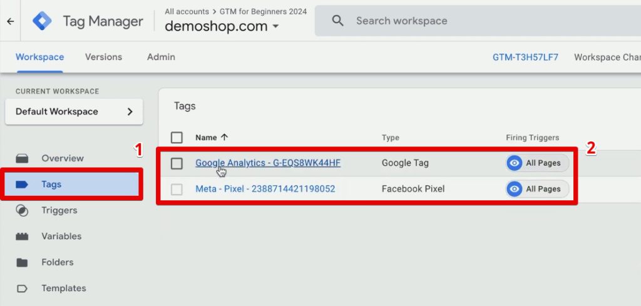Click the Tags label icon in sidebar
The height and width of the screenshot is (306, 641).
tap(22, 185)
